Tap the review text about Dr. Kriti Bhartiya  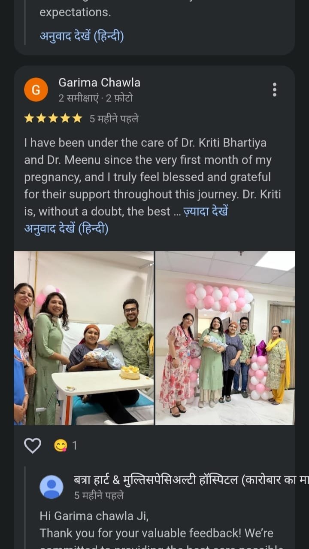153,177
